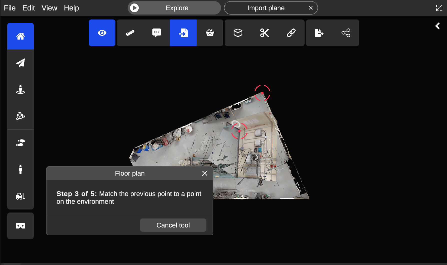Select the Home view icon in sidebar
The width and height of the screenshot is (447, 265).
[x=20, y=36]
